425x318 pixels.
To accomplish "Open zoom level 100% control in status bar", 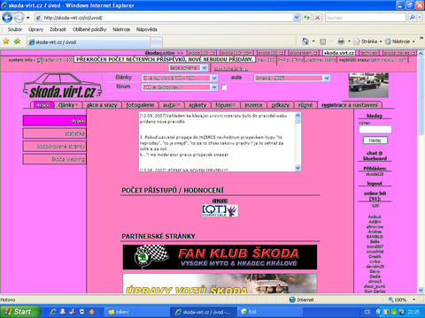I will 401,299.
